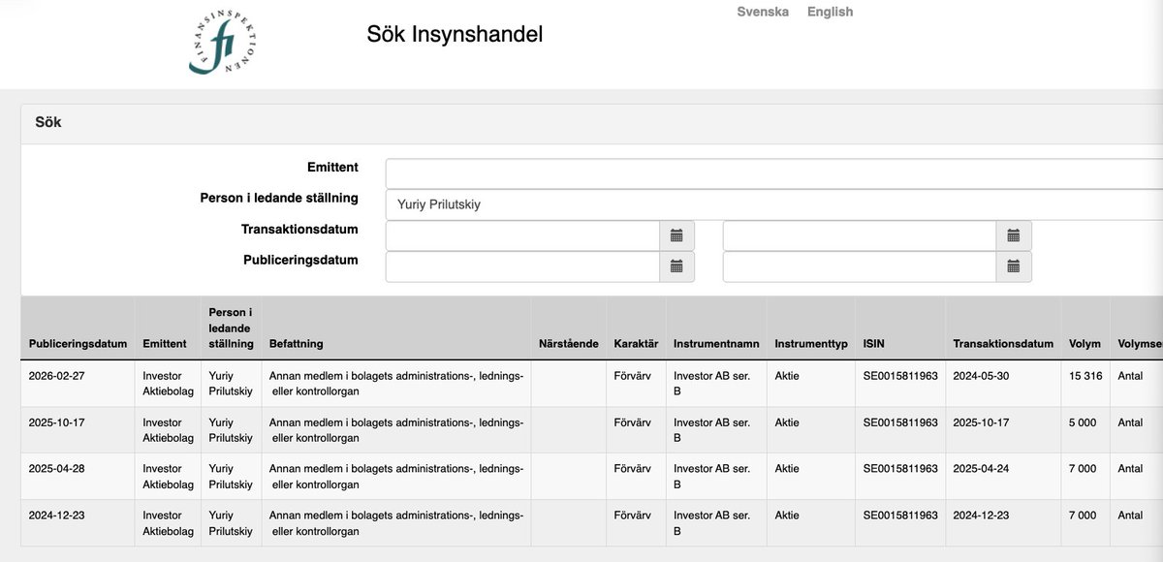1163x562 pixels.
Task: Click the Transaktionsdatum end date field
Action: click(860, 235)
